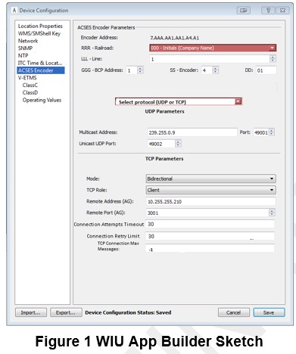This screenshot has width=296, height=354.
Task: Click the Multicast Port value 49001
Action: [x=261, y=132]
